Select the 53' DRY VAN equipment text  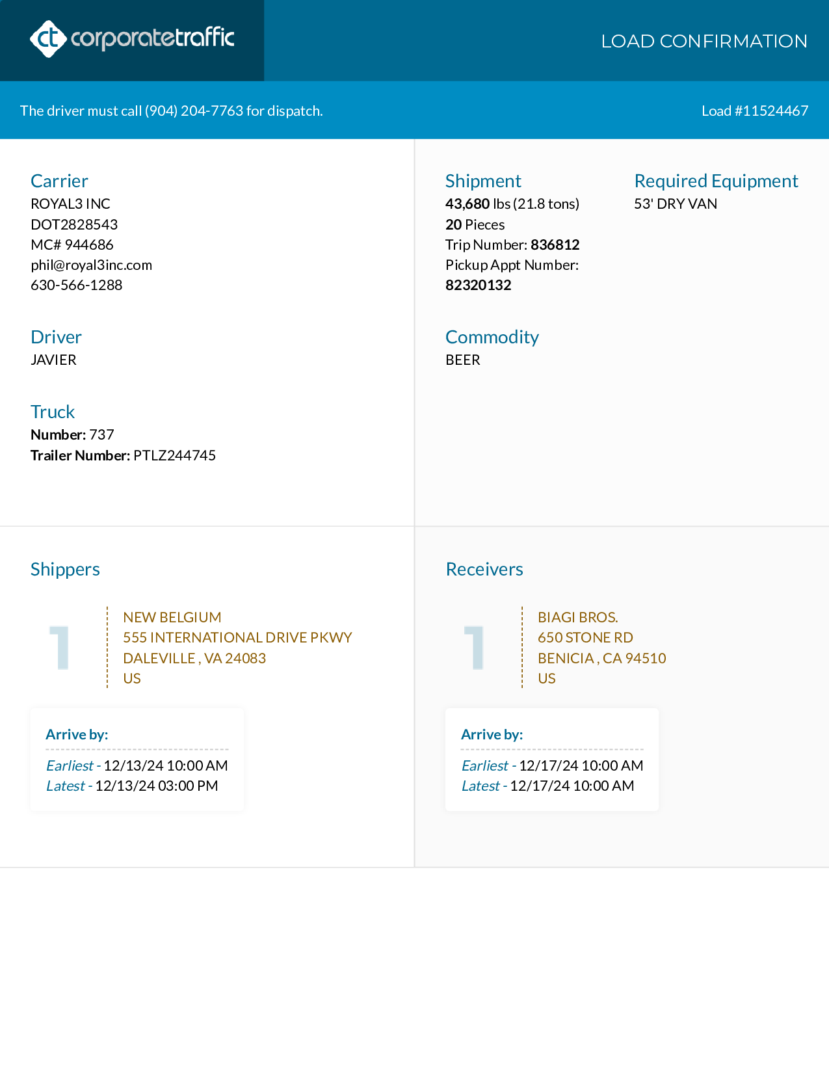click(x=676, y=204)
